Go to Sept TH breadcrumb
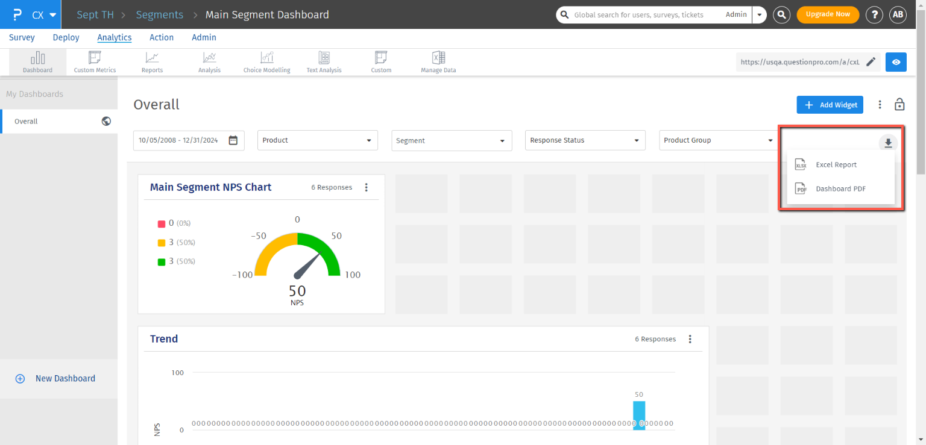The width and height of the screenshot is (926, 445). click(x=95, y=14)
